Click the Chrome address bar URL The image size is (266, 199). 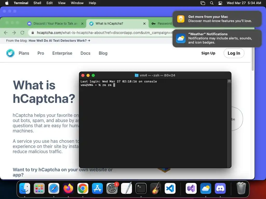pyautogui.click(x=105, y=33)
